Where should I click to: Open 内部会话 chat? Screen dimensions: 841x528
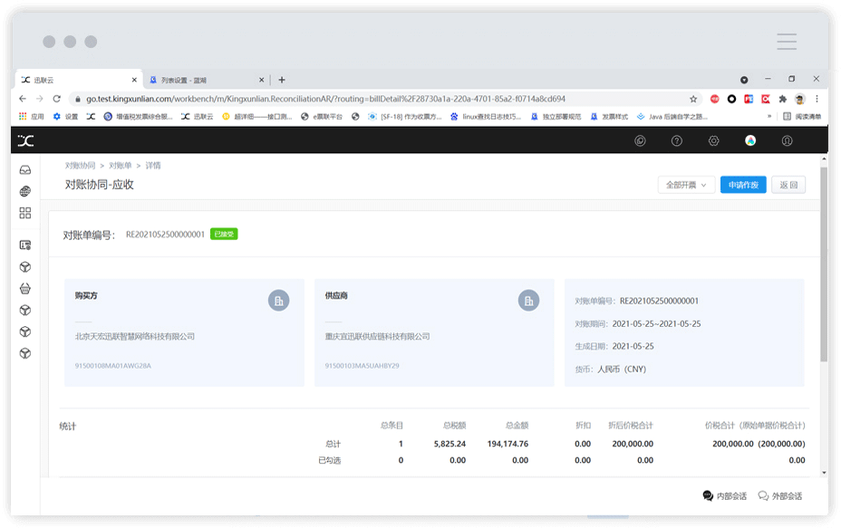point(725,496)
